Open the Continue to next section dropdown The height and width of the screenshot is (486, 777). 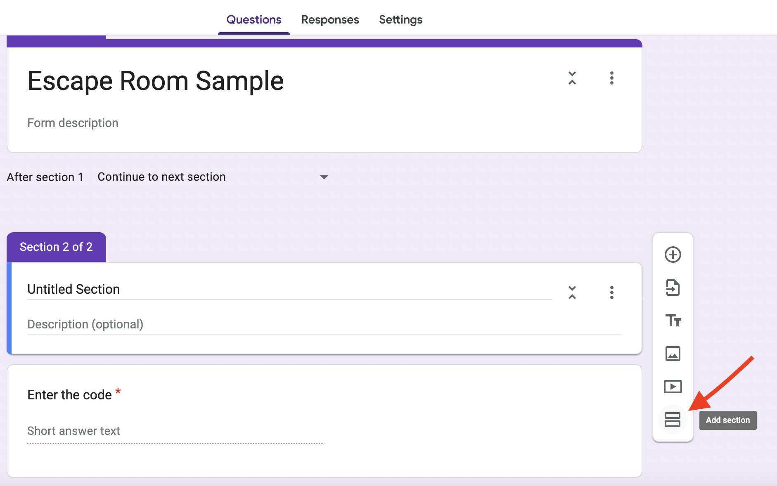(x=211, y=177)
